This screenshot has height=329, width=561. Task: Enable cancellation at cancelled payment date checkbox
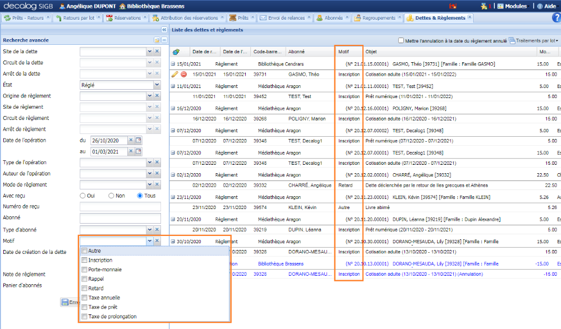pyautogui.click(x=401, y=40)
